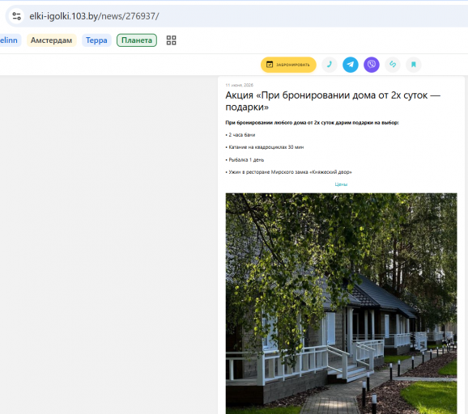Open Telegram contact icon
The height and width of the screenshot is (414, 468).
point(351,65)
